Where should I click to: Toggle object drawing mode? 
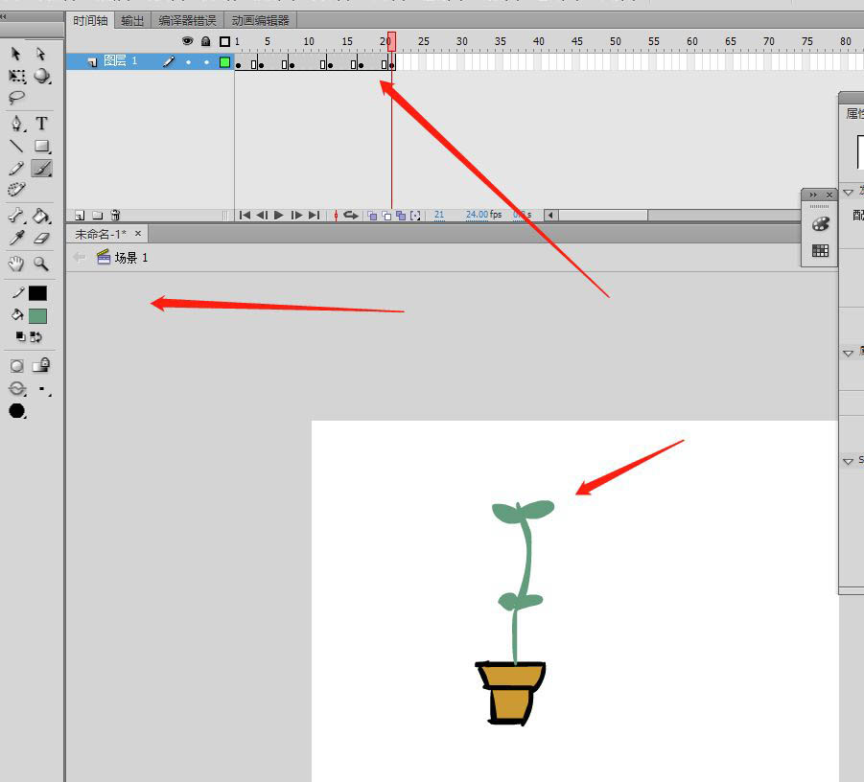tap(17, 366)
